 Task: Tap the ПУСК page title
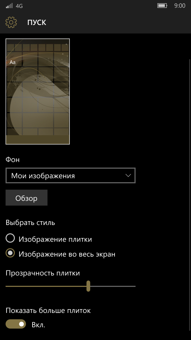click(37, 23)
